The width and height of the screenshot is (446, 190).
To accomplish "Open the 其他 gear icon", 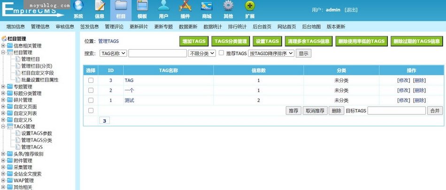I will pyautogui.click(x=228, y=6).
